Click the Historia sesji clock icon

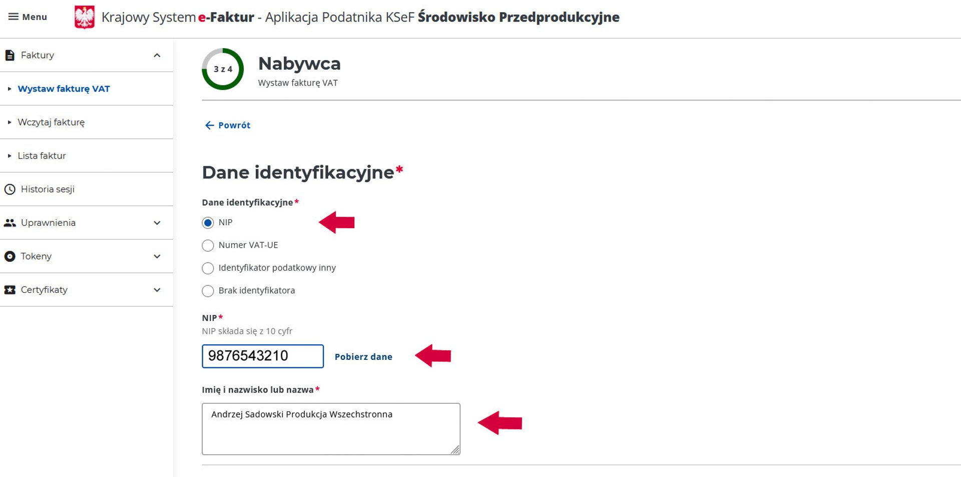10,189
